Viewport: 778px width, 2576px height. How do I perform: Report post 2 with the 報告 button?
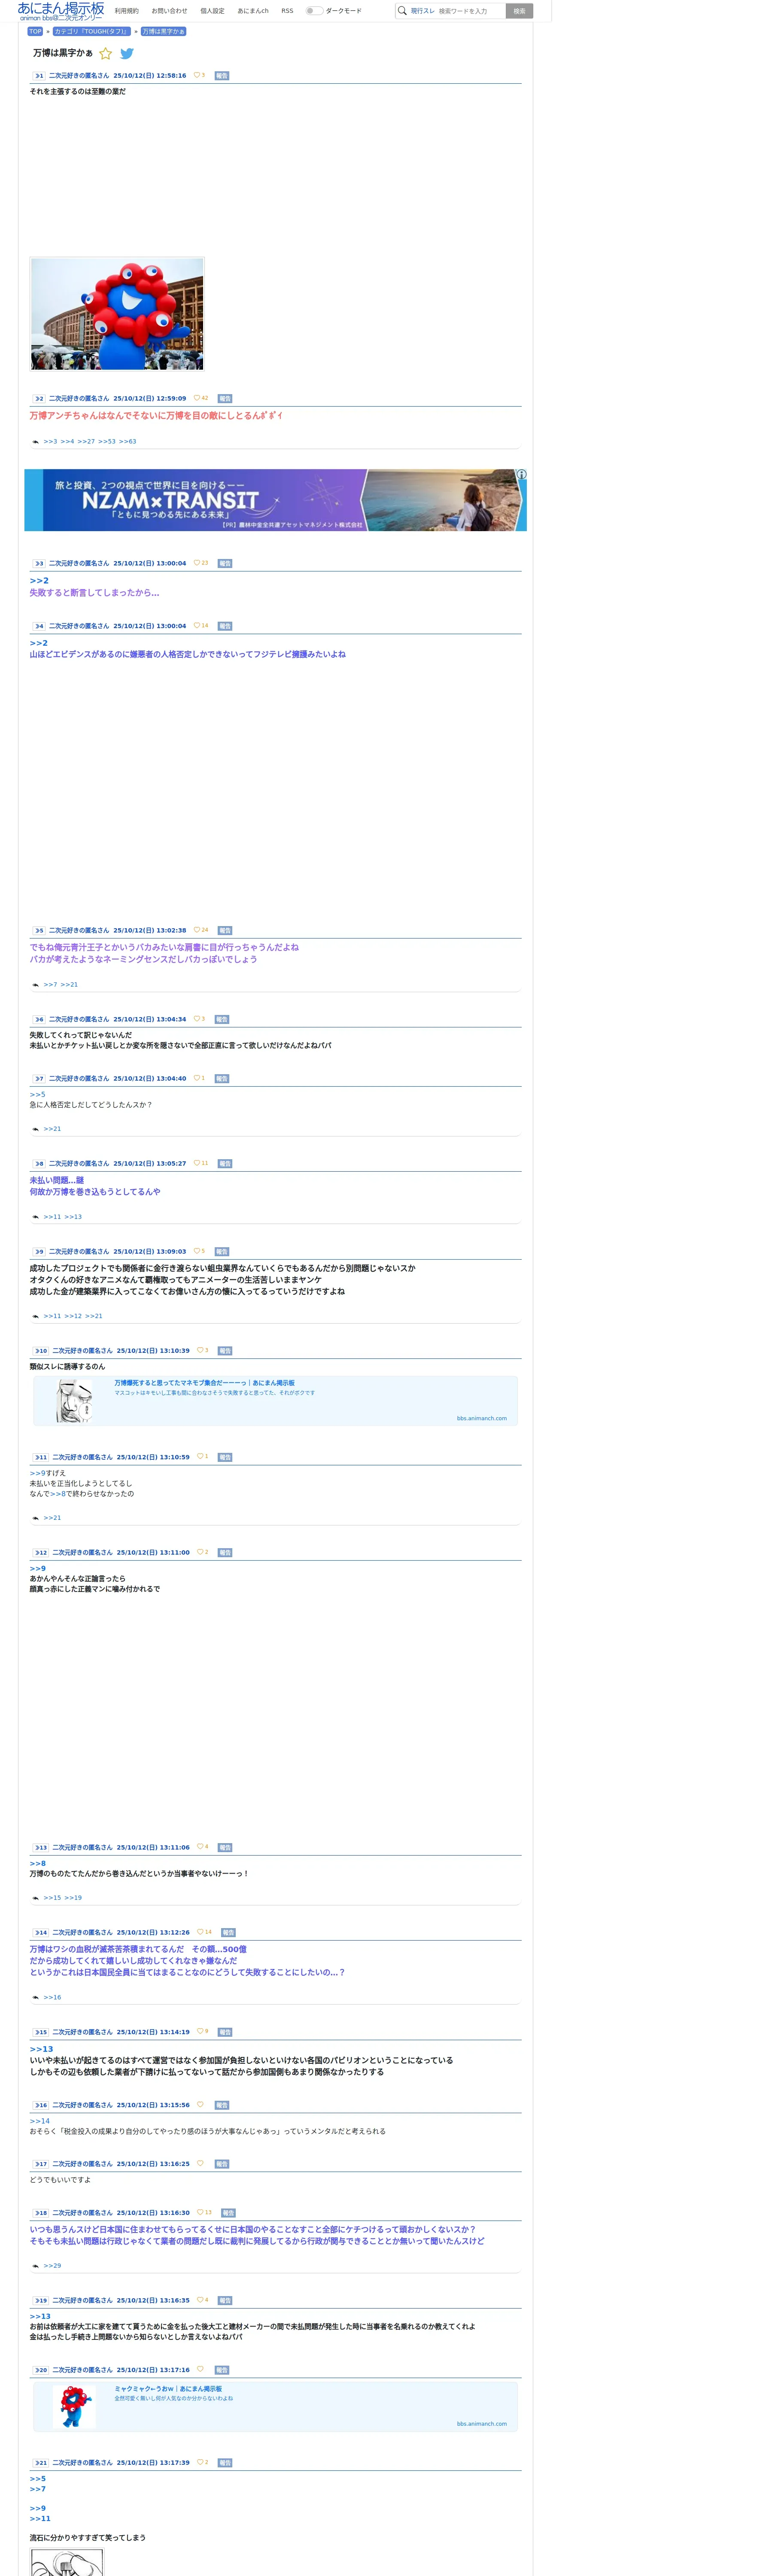click(225, 399)
